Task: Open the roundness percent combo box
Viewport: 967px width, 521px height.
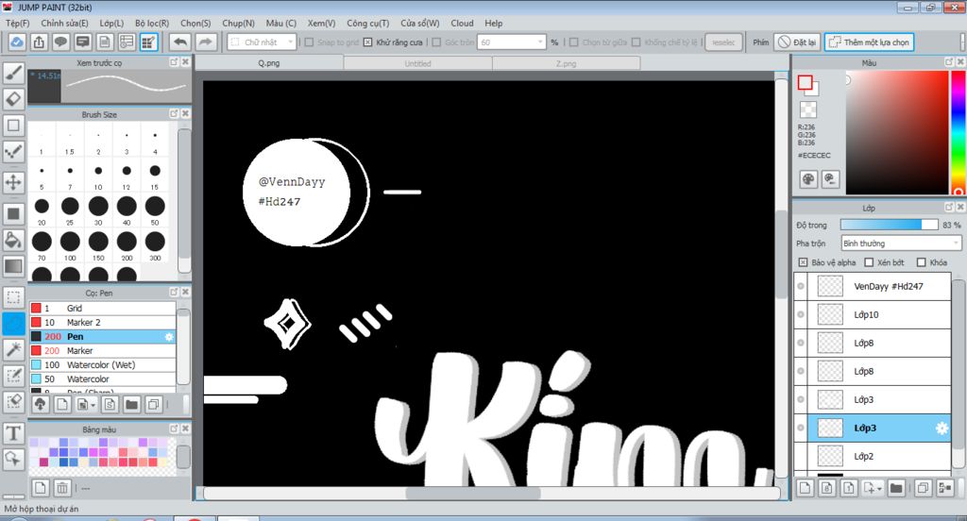Action: [x=512, y=42]
